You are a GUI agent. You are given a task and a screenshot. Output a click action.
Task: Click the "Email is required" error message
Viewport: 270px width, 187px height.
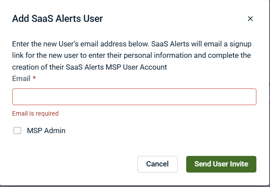pos(35,113)
